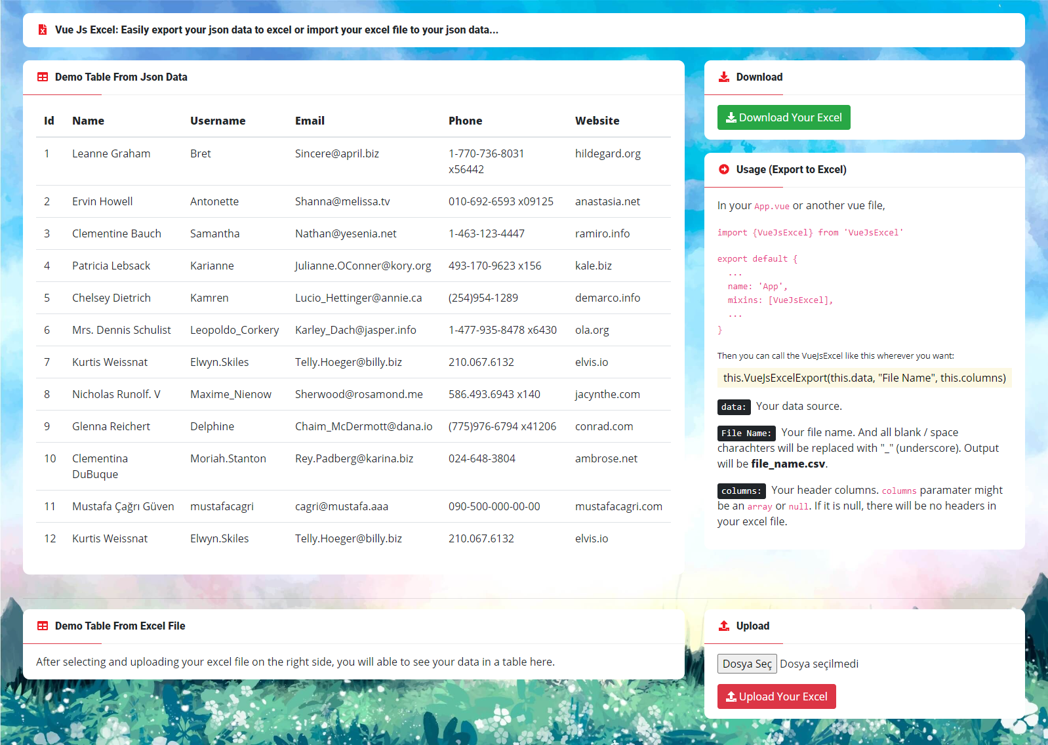Viewport: 1048px width, 745px height.
Task: Click the import {VueJsExcel} code line
Action: 810,233
